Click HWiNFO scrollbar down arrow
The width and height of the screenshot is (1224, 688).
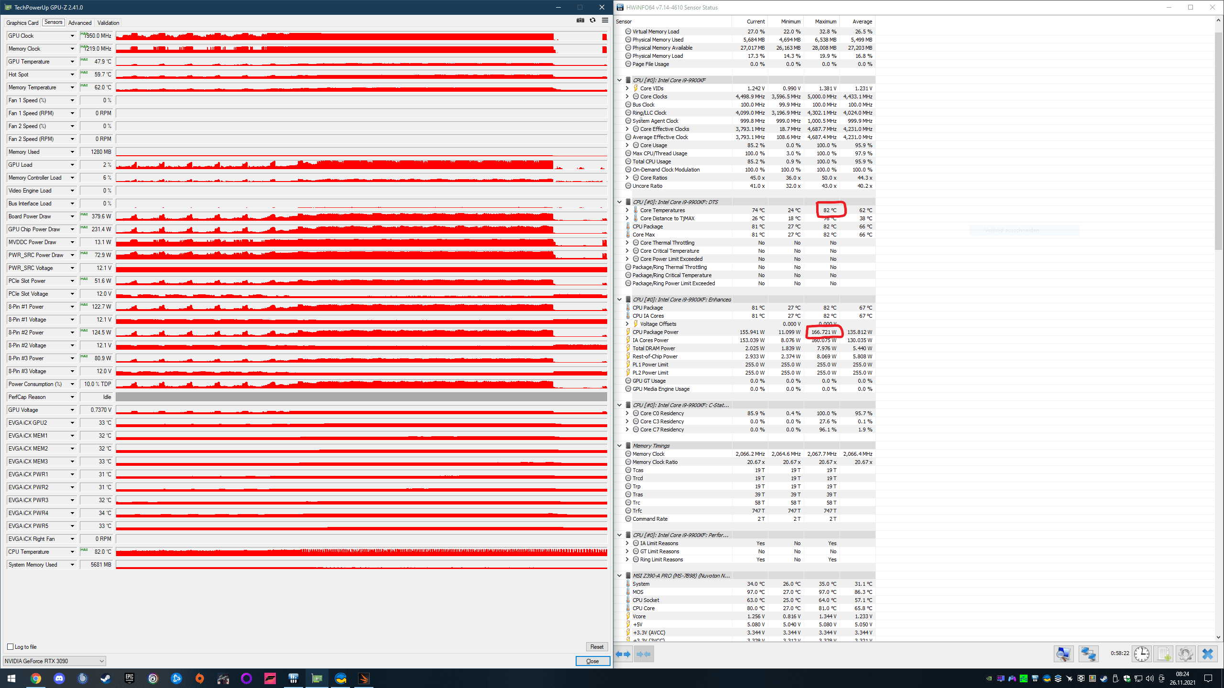[1218, 637]
